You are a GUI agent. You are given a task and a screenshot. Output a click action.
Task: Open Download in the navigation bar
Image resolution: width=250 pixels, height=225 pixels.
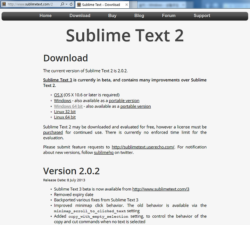[80, 16]
